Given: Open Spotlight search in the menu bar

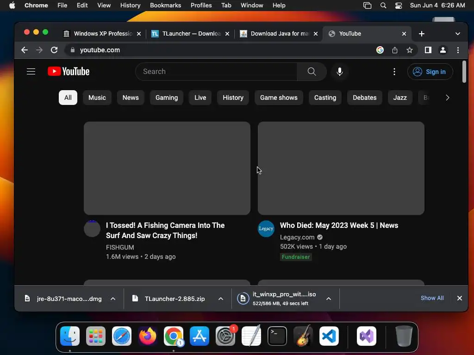Looking at the screenshot, I should click(x=383, y=6).
